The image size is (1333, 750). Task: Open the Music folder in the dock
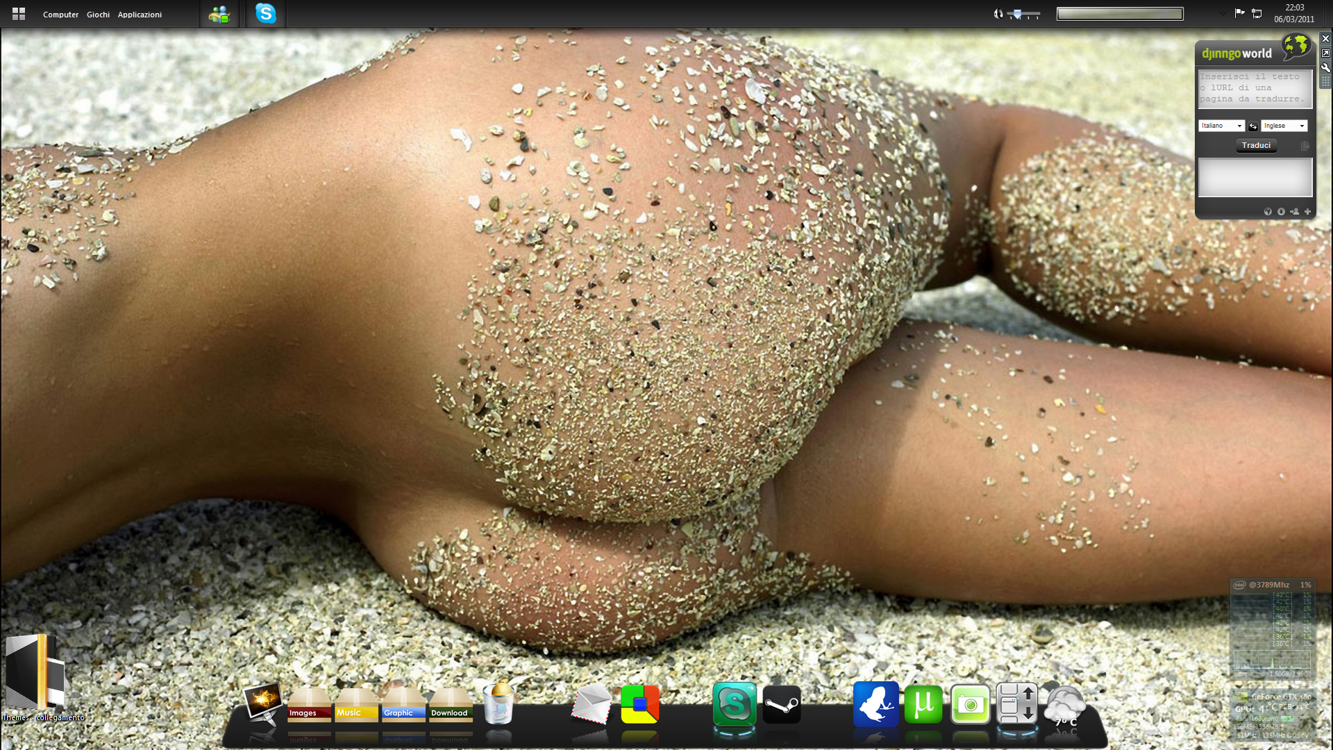(356, 706)
